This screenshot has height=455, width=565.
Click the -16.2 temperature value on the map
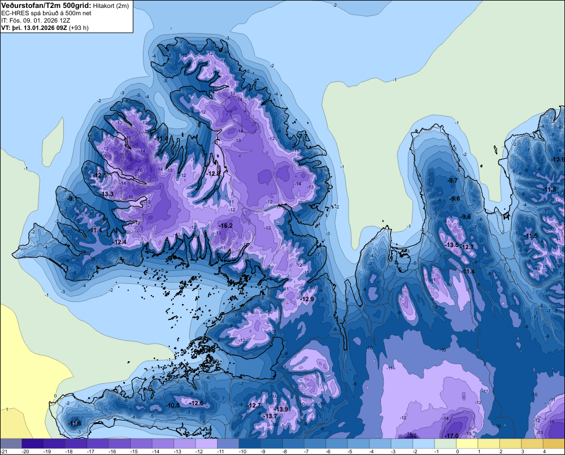(226, 226)
